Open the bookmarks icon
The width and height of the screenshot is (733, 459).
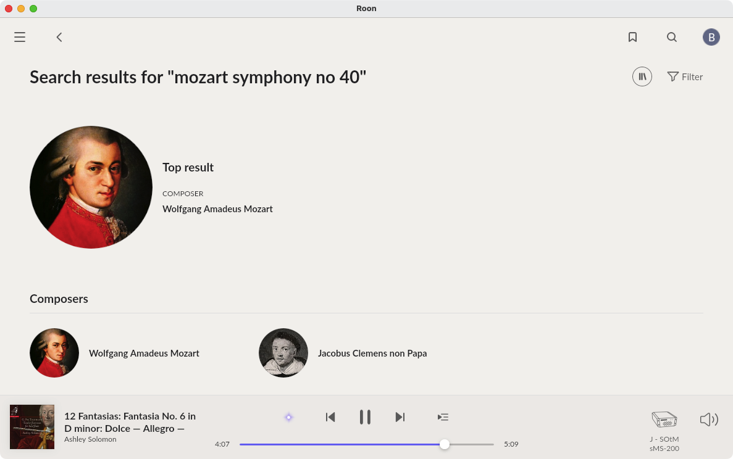632,37
